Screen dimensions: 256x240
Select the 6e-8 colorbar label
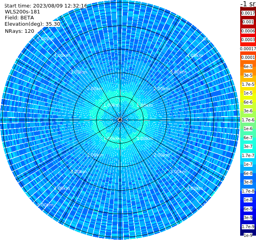(x=248, y=173)
